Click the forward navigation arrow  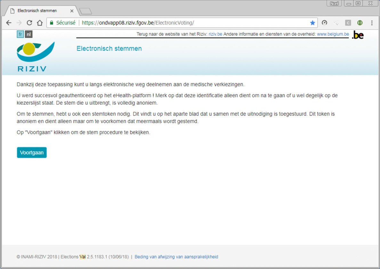click(x=19, y=23)
